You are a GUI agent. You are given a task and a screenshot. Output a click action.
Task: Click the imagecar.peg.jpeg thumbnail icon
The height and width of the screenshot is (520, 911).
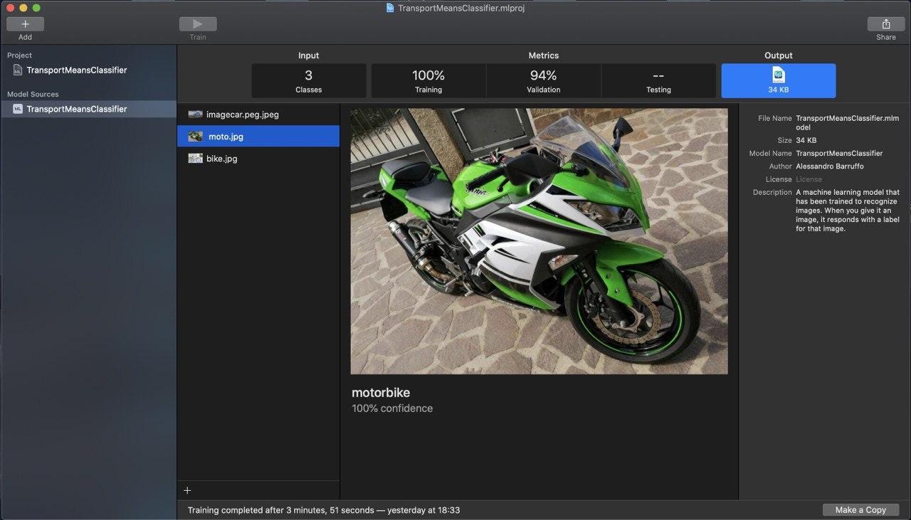pyautogui.click(x=196, y=114)
